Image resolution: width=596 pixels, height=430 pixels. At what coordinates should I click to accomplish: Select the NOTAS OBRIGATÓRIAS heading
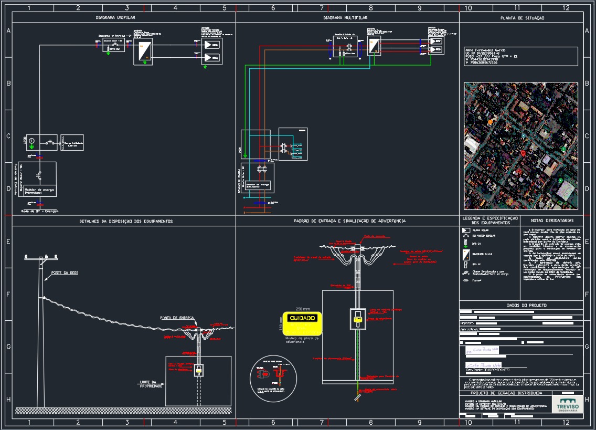pos(552,221)
